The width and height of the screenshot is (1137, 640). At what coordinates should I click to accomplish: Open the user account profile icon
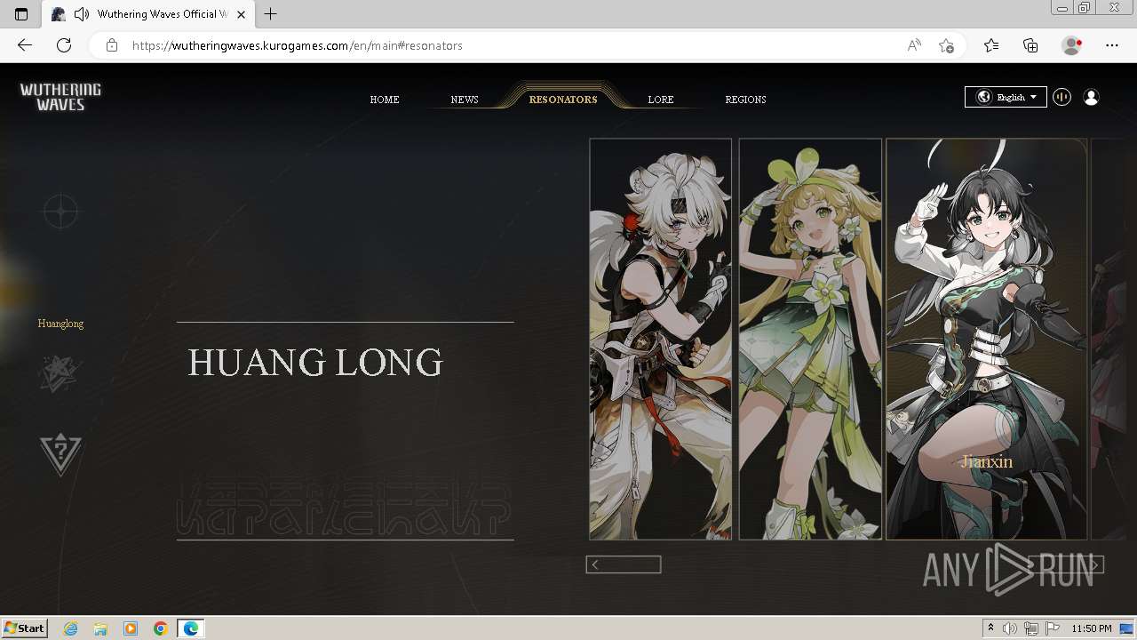point(1091,97)
